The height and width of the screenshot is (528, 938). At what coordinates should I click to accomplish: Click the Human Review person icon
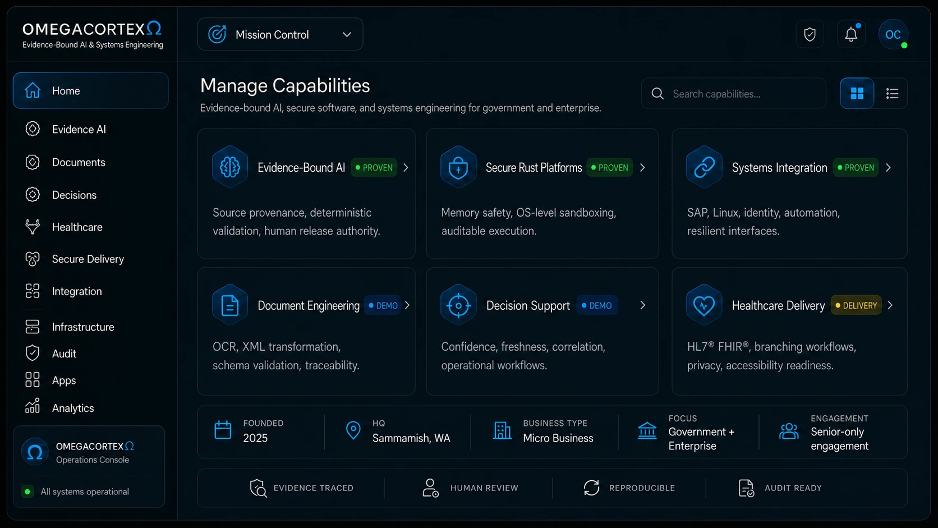click(430, 488)
